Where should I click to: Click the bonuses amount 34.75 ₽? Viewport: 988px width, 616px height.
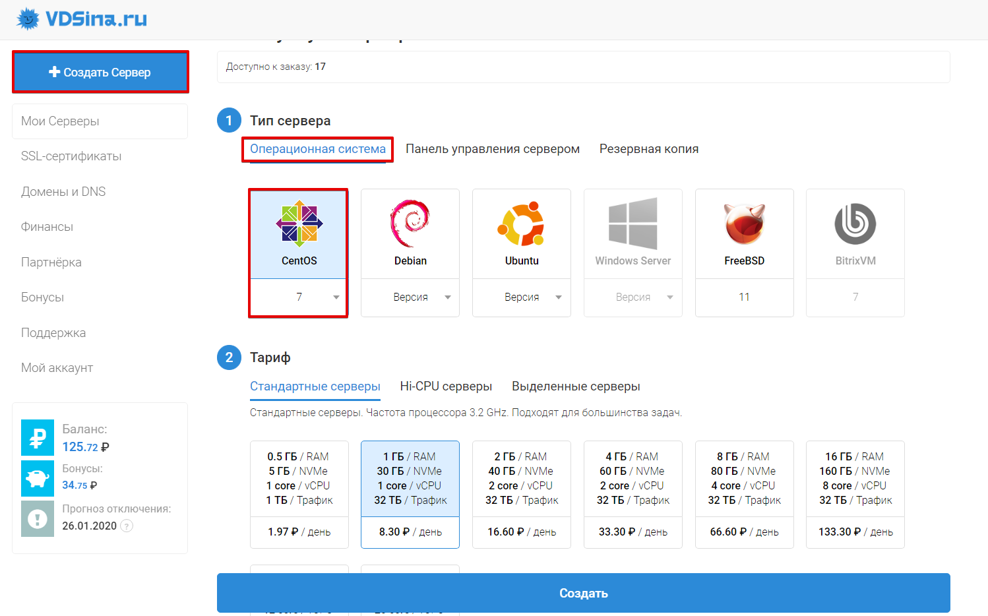(80, 485)
